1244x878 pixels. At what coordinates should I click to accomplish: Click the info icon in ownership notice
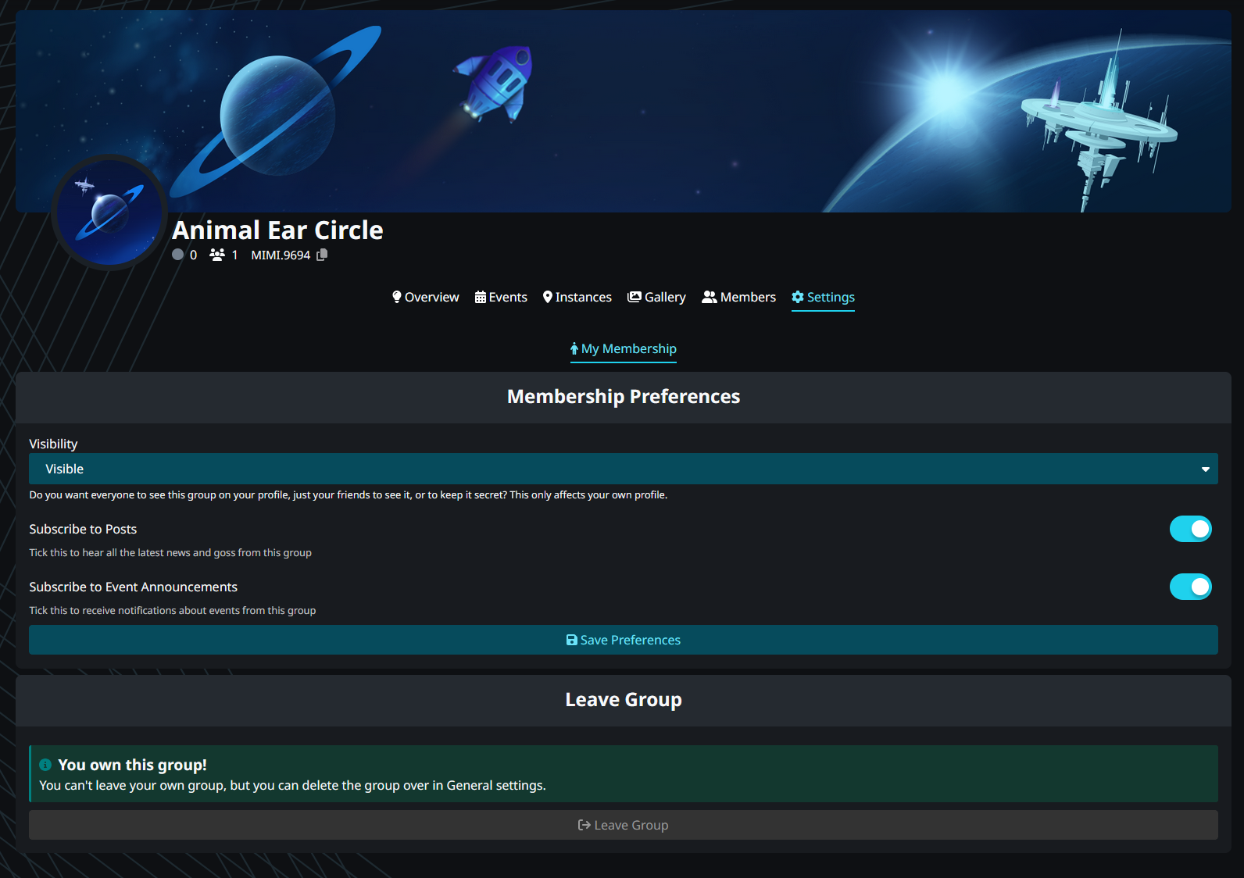(x=45, y=765)
